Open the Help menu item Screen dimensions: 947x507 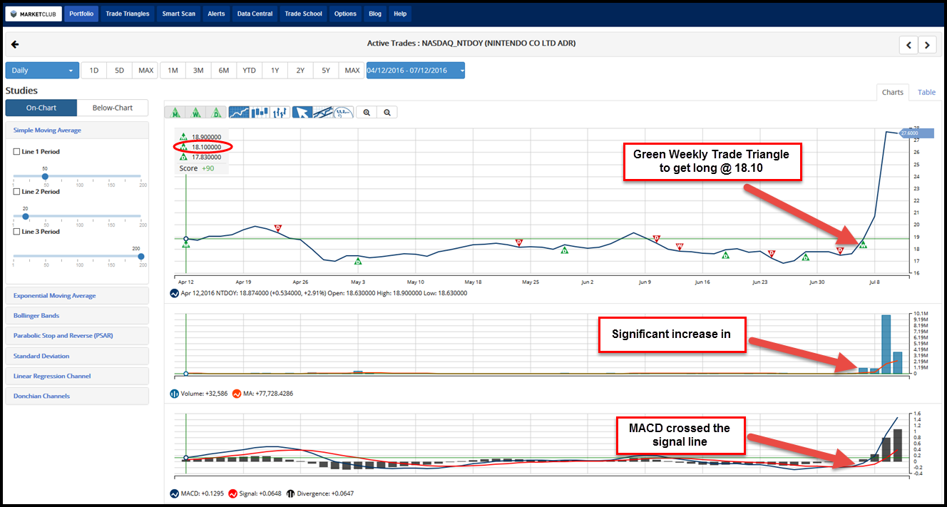[x=400, y=14]
